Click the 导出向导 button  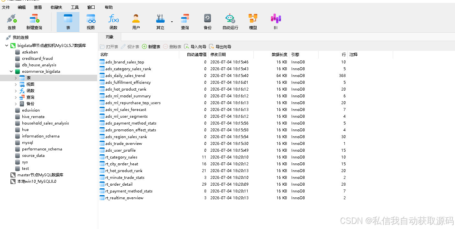coord(220,47)
